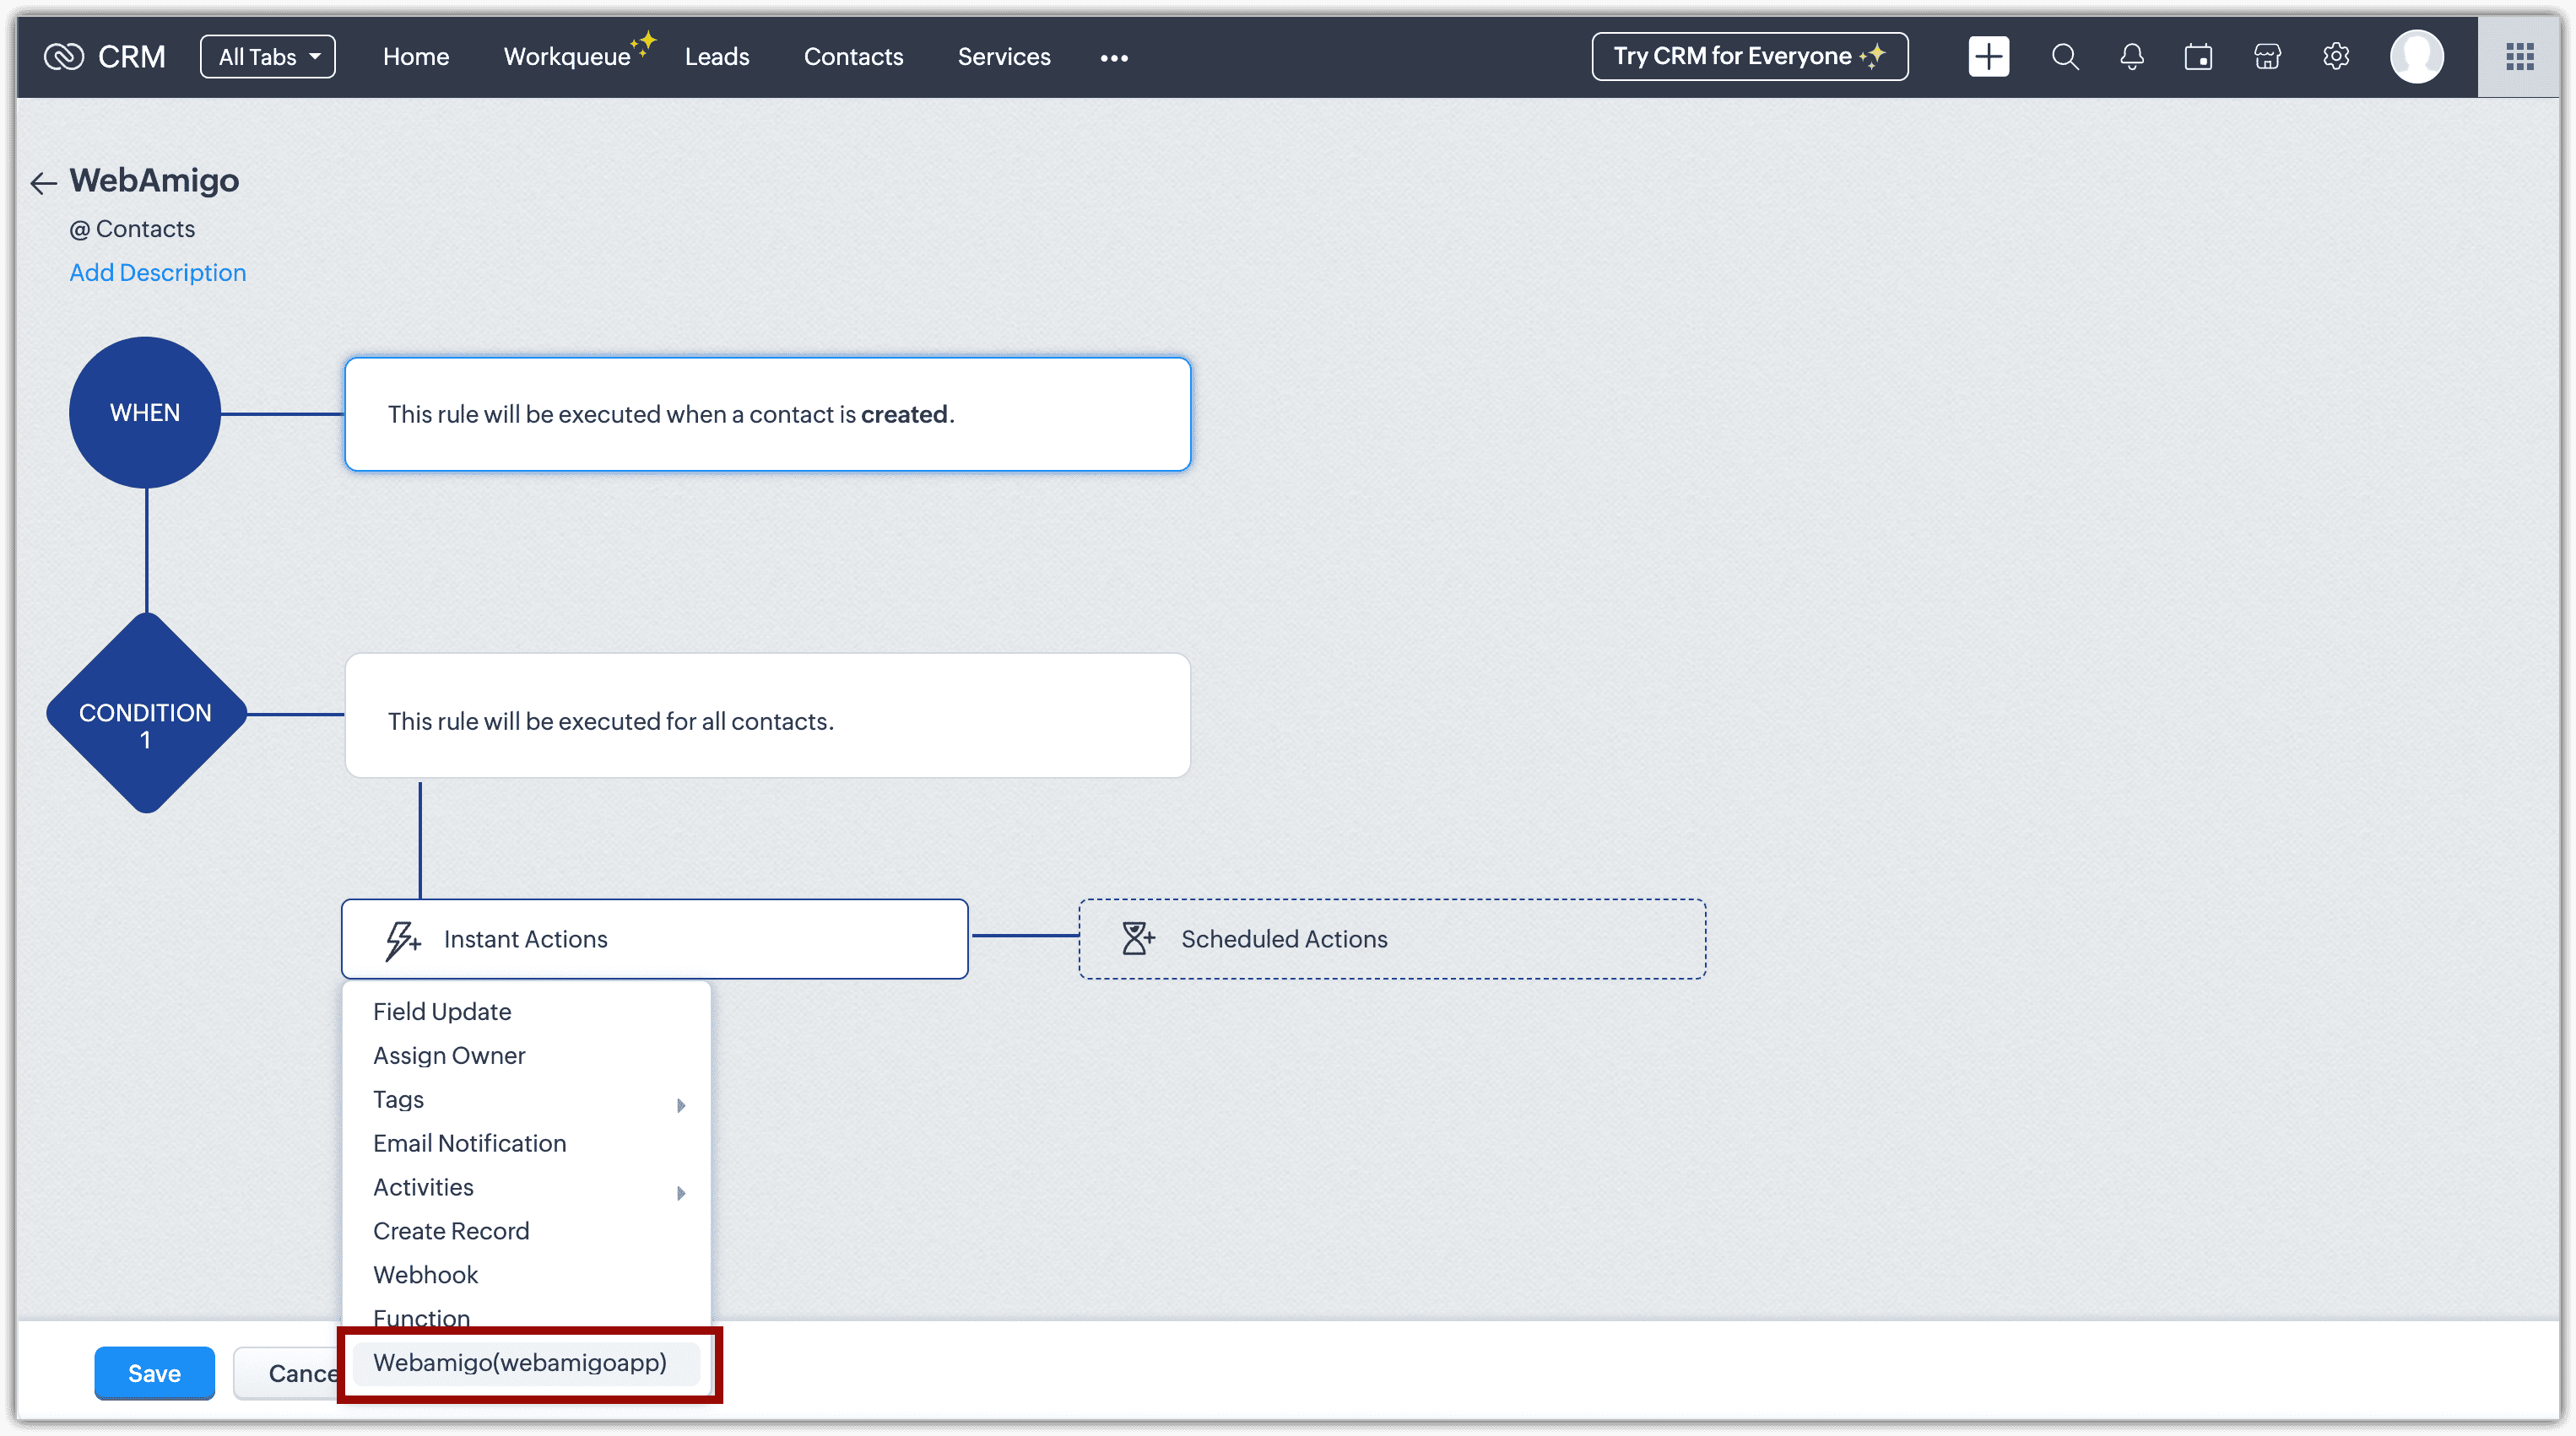2576x1436 pixels.
Task: Open the search magnifier icon
Action: tap(2065, 57)
